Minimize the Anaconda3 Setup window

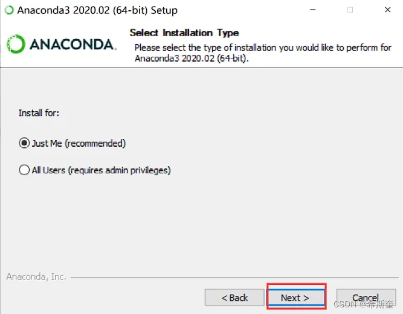tap(312, 10)
